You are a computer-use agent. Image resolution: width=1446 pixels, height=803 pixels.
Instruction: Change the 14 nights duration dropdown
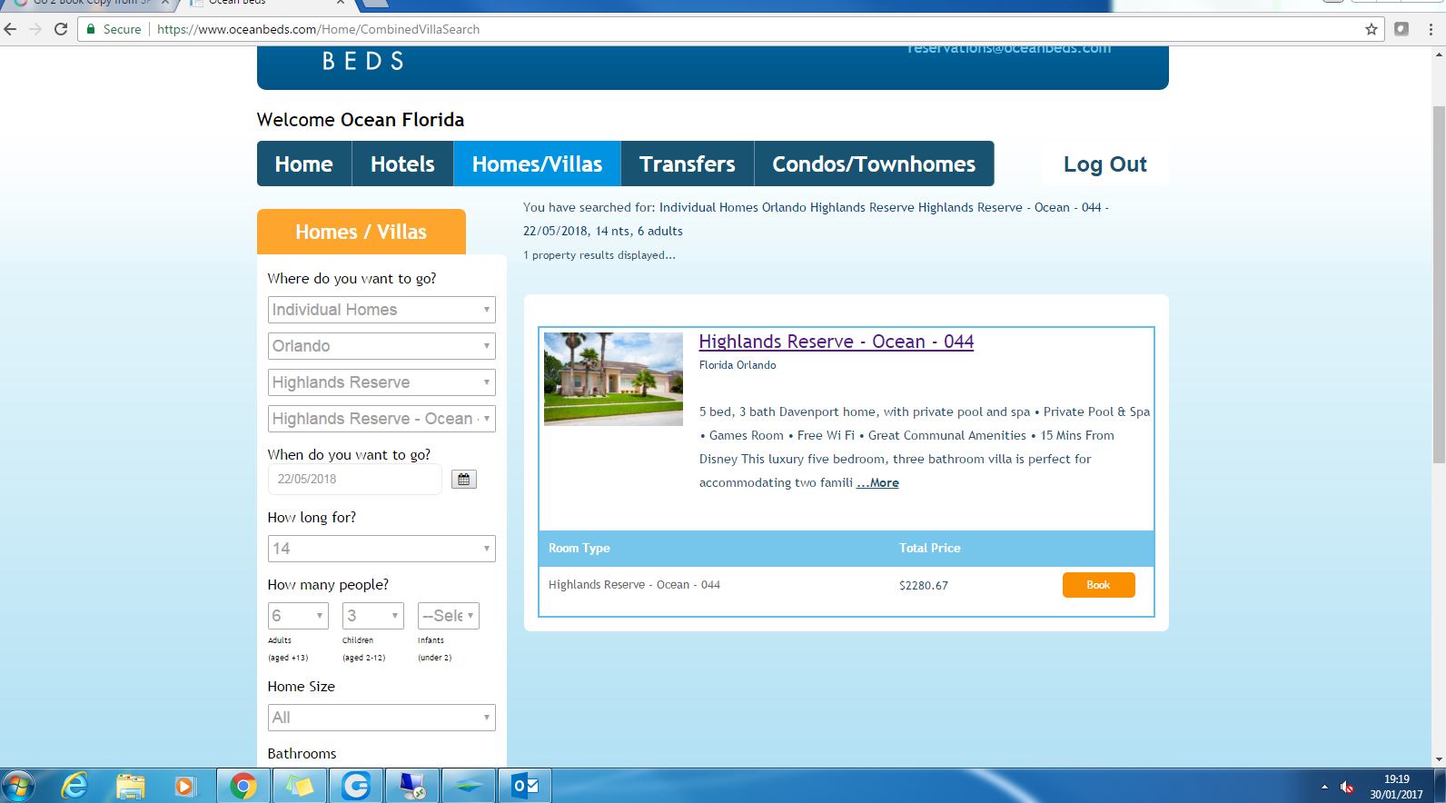point(381,549)
